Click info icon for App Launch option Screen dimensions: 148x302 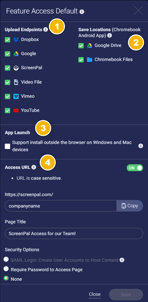pos(141,146)
